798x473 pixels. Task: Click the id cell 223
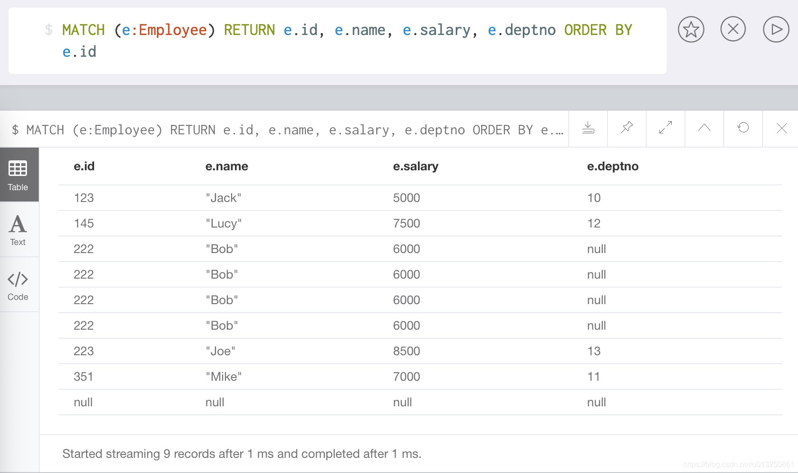tap(84, 351)
